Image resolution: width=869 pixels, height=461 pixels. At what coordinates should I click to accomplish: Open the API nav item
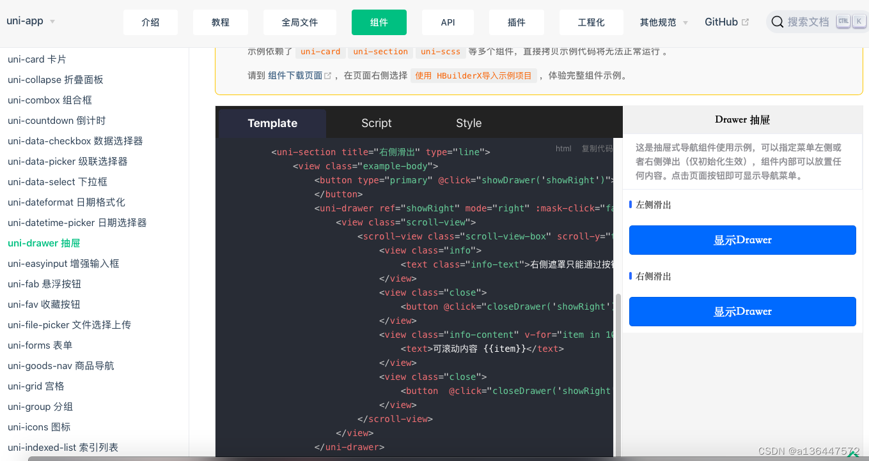click(448, 22)
